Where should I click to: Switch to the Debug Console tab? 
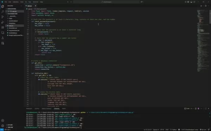[46, 109]
